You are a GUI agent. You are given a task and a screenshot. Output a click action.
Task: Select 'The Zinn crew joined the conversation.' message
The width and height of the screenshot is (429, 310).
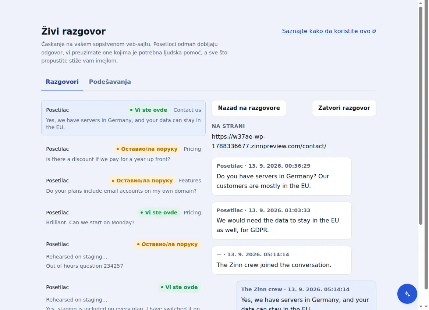281,260
